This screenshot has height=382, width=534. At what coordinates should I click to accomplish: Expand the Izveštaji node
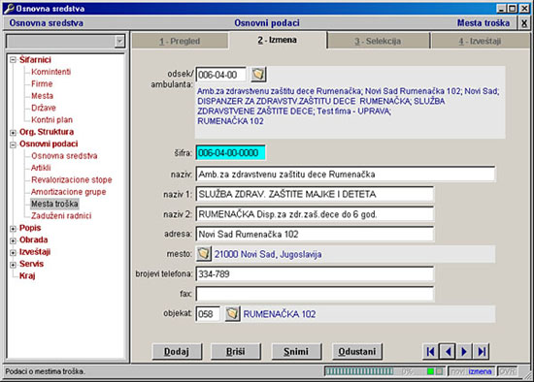13,252
